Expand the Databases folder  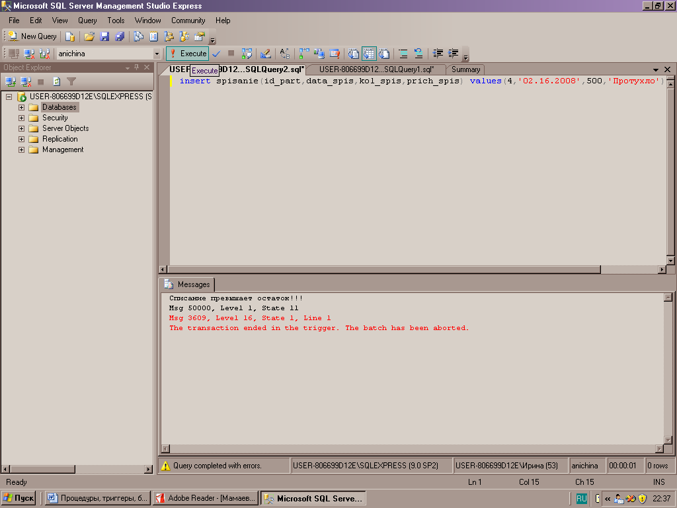[x=21, y=107]
